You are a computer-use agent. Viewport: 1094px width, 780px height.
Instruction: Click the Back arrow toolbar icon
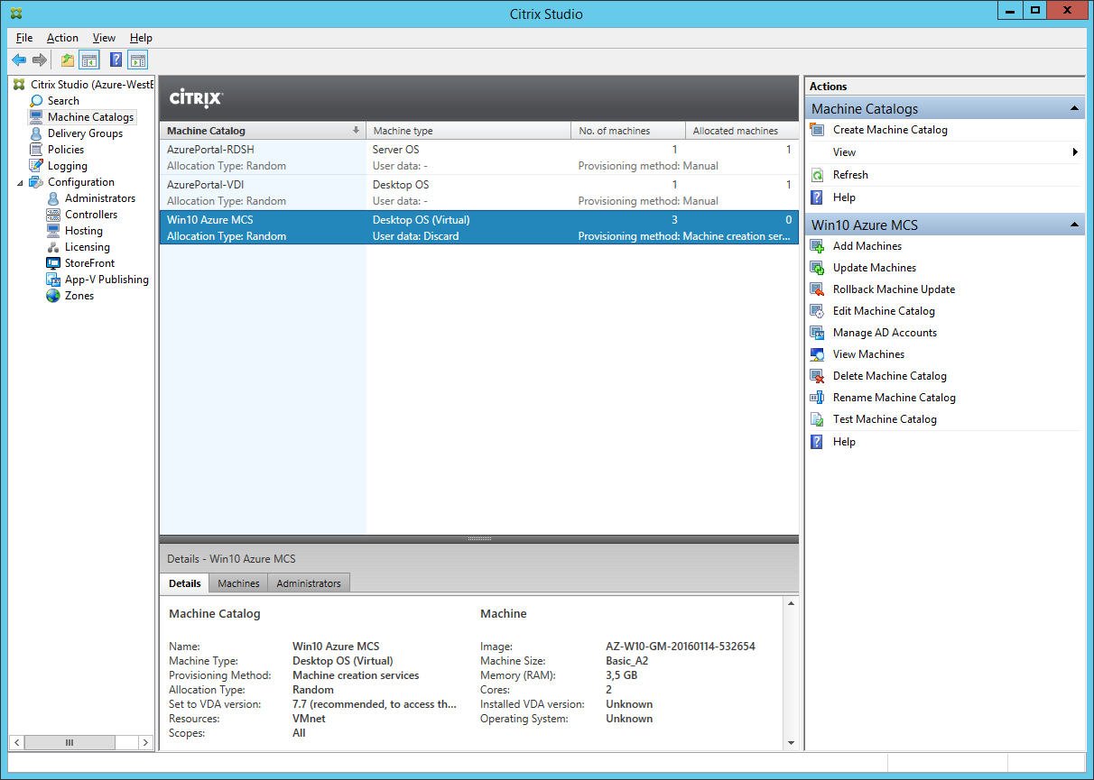[19, 60]
